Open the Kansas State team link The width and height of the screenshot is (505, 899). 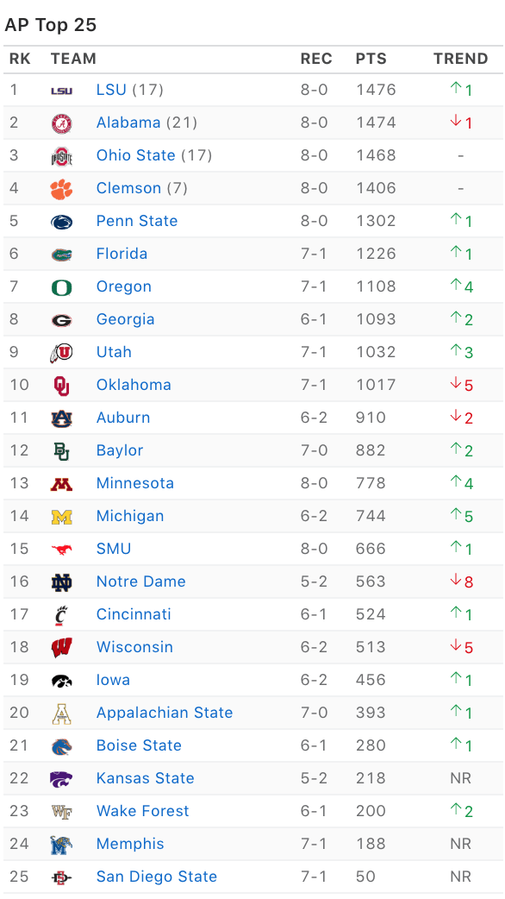pyautogui.click(x=145, y=778)
